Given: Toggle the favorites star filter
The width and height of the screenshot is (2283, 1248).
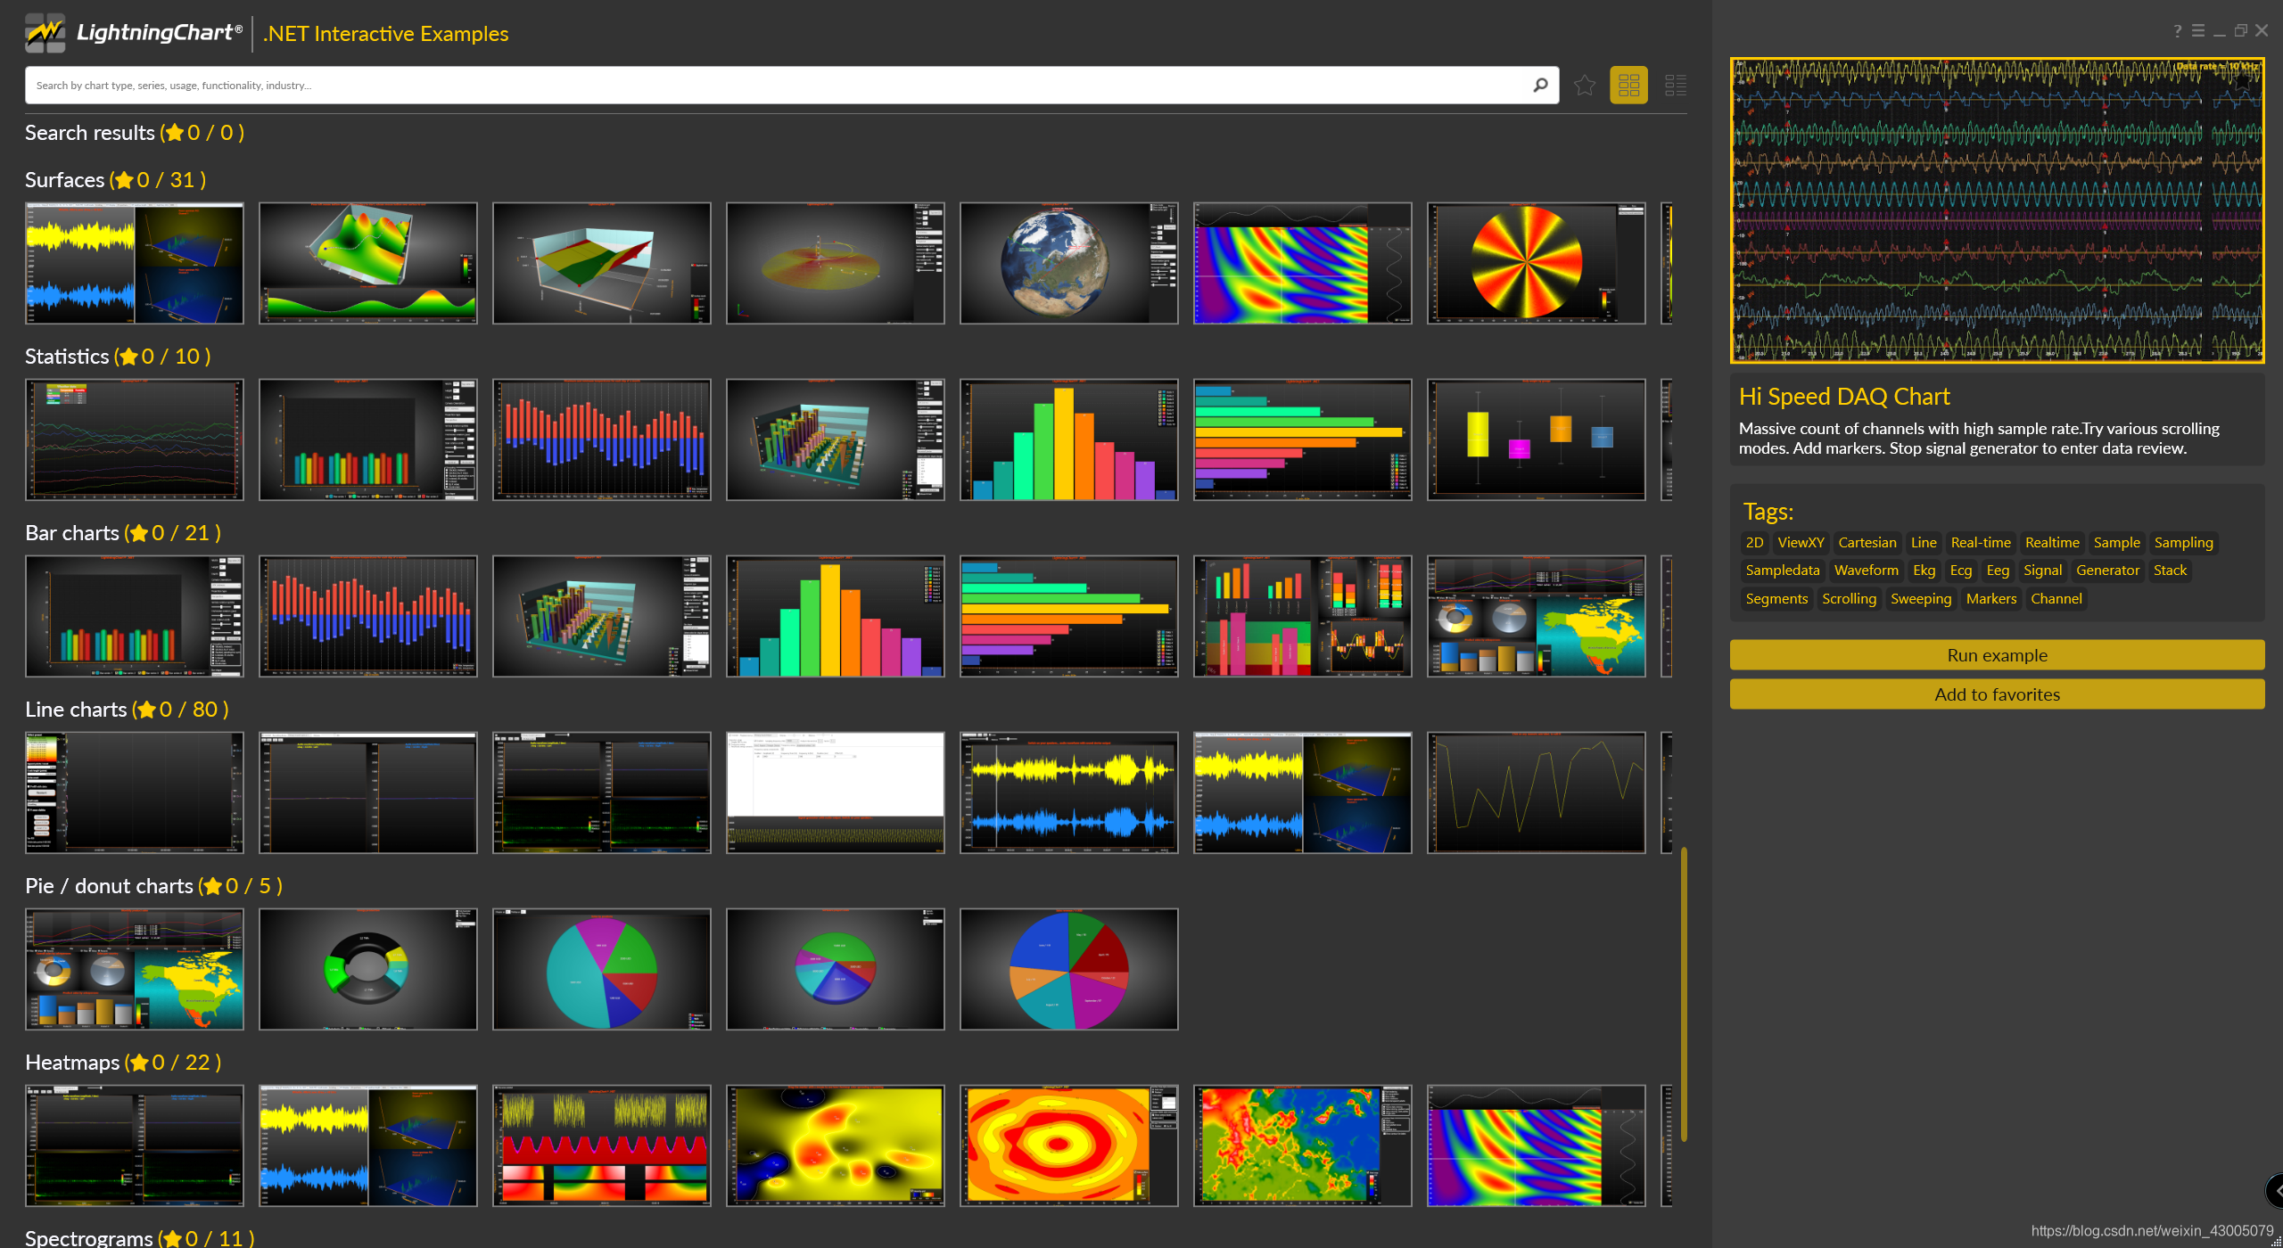Looking at the screenshot, I should (1585, 86).
